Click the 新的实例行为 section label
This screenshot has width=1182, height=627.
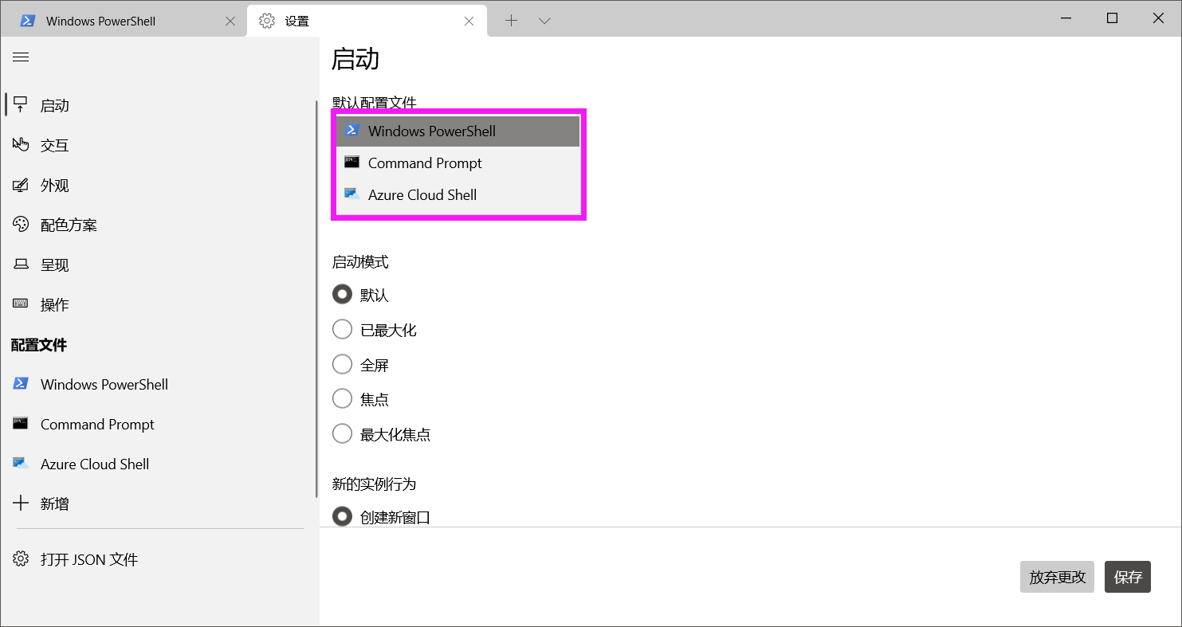(x=375, y=484)
